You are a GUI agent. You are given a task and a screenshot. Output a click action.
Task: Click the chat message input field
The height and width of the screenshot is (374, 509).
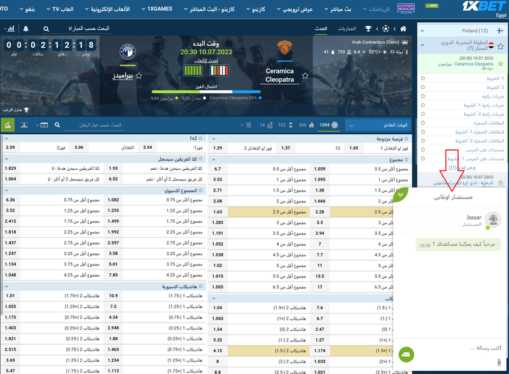pos(458,348)
